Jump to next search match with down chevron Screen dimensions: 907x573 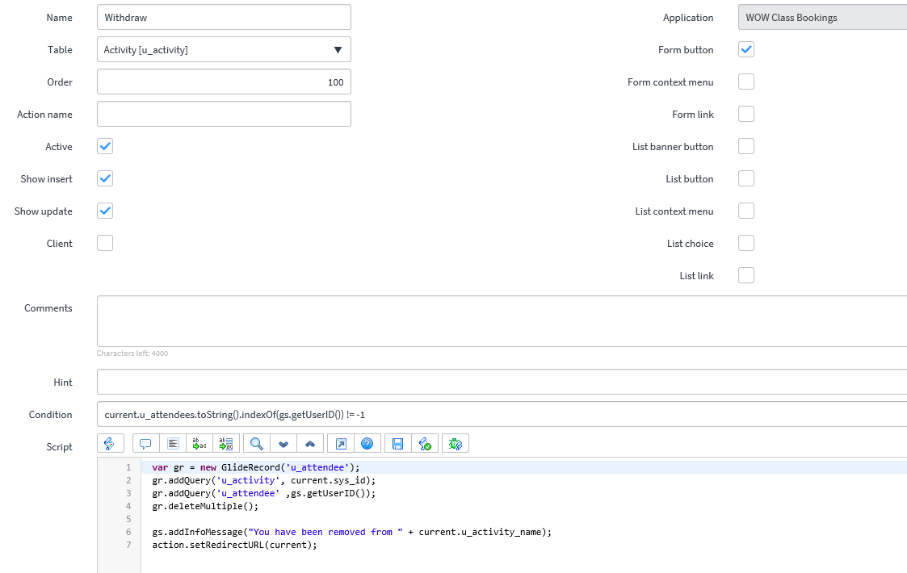click(x=283, y=443)
